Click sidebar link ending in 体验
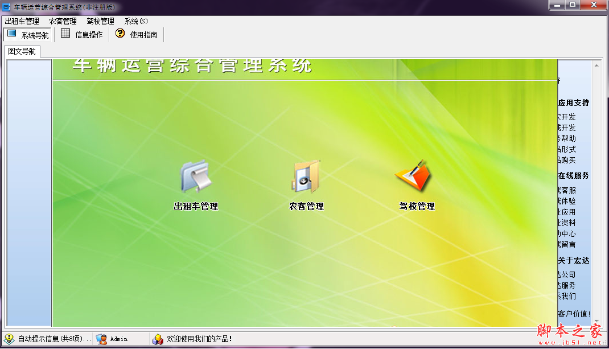 tap(567, 202)
